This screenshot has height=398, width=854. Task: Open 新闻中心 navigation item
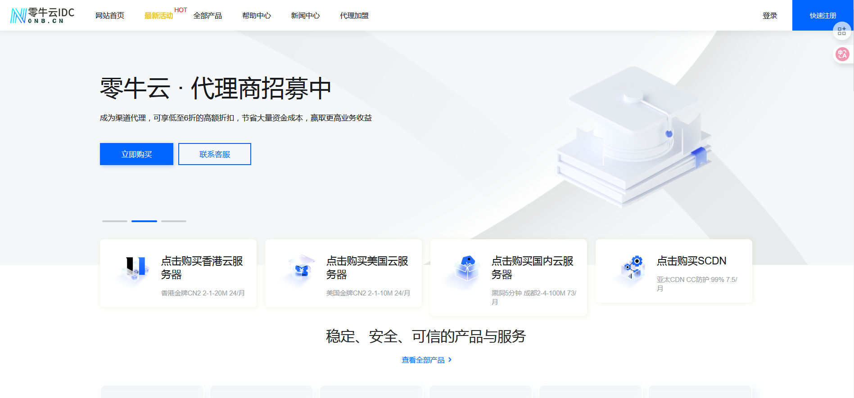pyautogui.click(x=305, y=16)
